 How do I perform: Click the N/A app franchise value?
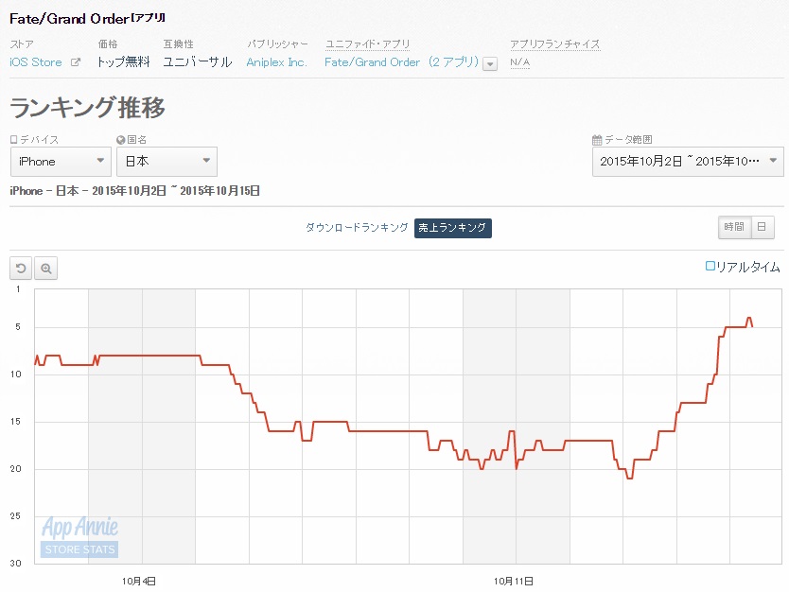click(519, 62)
